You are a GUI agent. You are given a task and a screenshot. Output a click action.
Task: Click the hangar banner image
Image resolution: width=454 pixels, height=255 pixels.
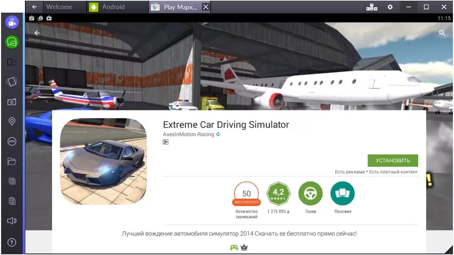[239, 67]
